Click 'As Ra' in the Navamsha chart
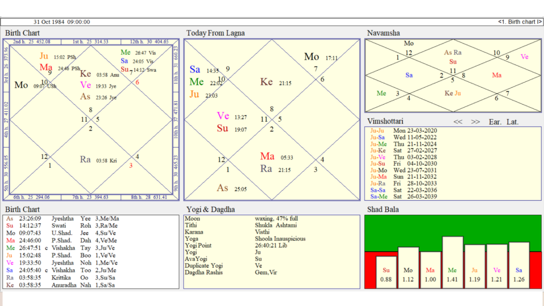Viewport: 544px width, 306px height. click(453, 53)
